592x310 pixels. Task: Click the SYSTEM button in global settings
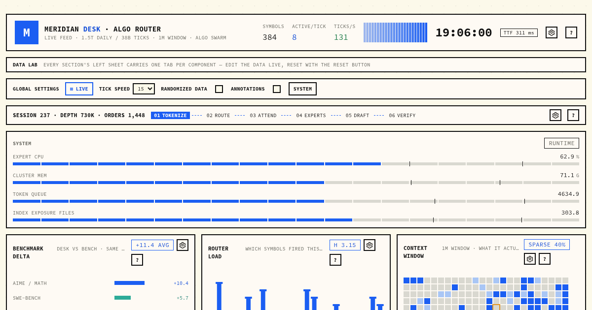point(302,89)
